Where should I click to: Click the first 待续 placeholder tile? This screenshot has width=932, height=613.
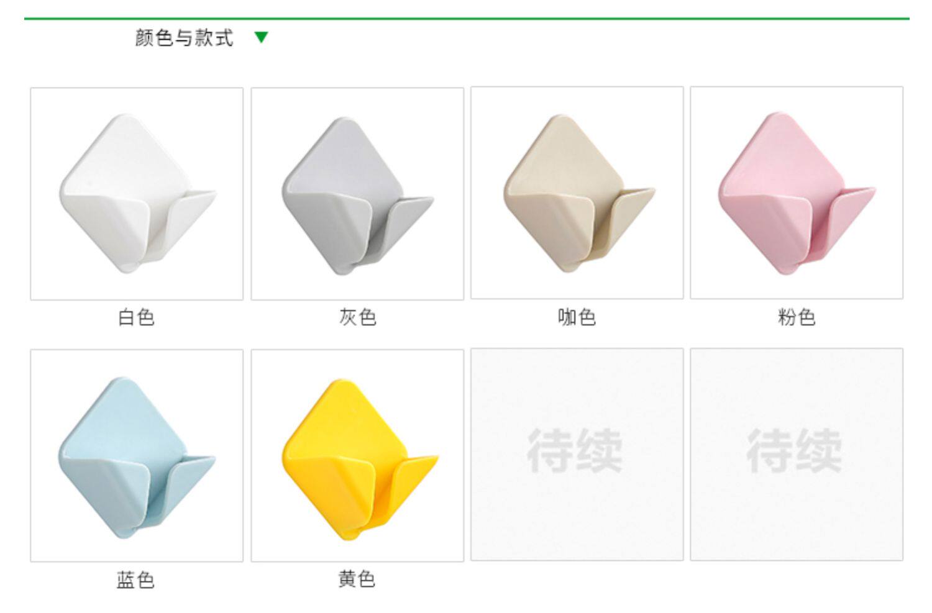577,454
